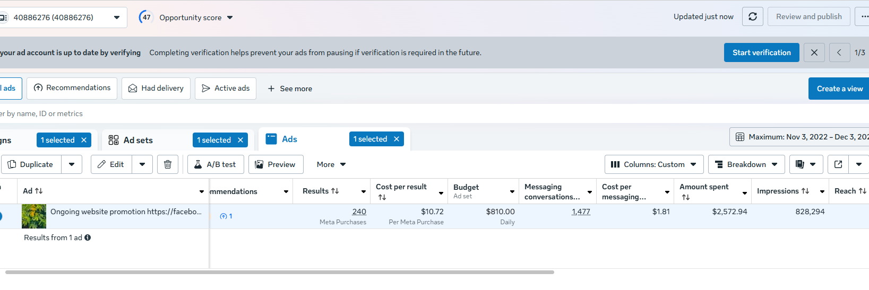Screen dimensions: 869x290
Task: Toggle the ad on/off switch
Action: pyautogui.click(x=1, y=216)
